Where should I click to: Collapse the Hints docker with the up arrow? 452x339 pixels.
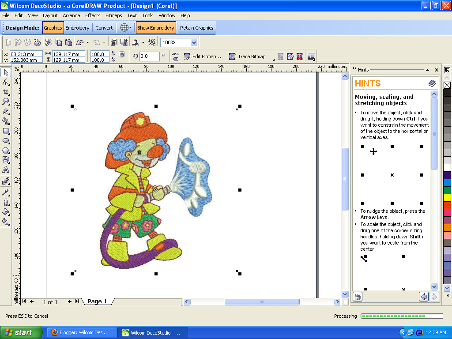point(427,70)
